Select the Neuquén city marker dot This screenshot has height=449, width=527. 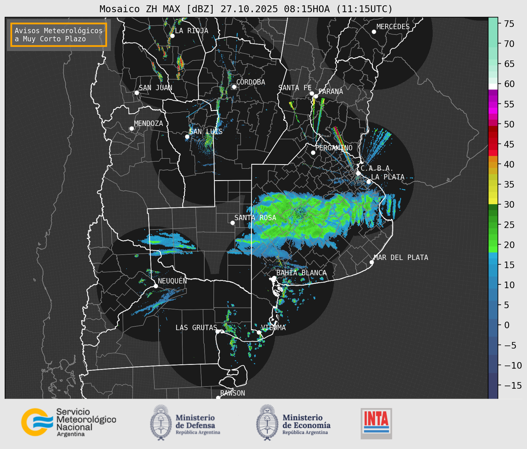pyautogui.click(x=156, y=286)
